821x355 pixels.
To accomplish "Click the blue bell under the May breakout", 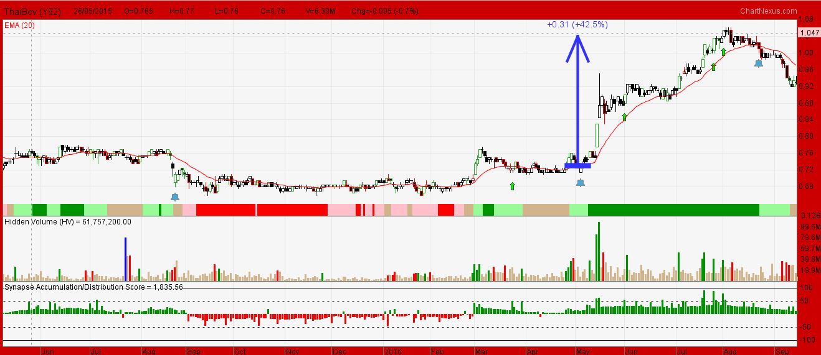I will pyautogui.click(x=581, y=183).
